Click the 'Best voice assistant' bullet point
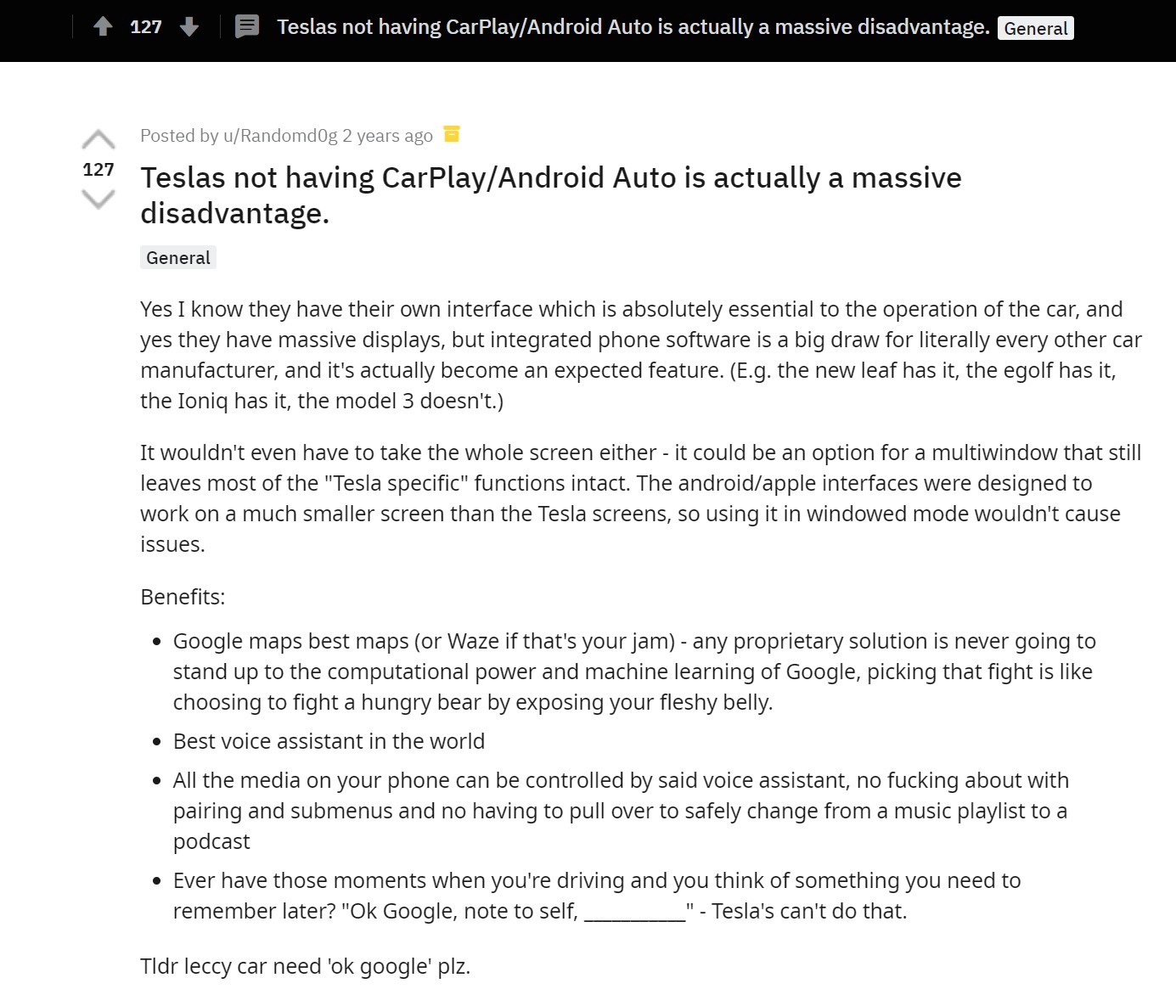The image size is (1176, 989). pyautogui.click(x=329, y=741)
